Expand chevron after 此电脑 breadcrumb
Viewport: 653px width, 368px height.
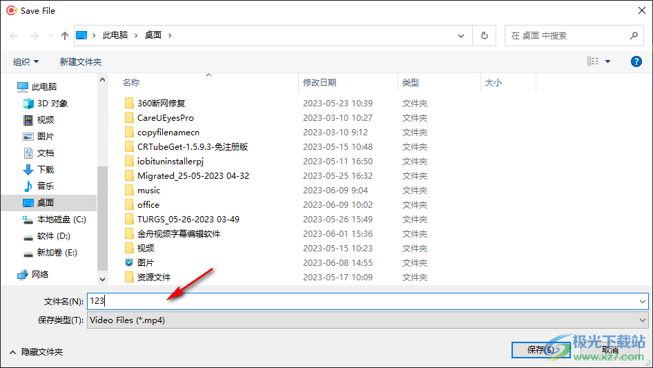coord(136,35)
